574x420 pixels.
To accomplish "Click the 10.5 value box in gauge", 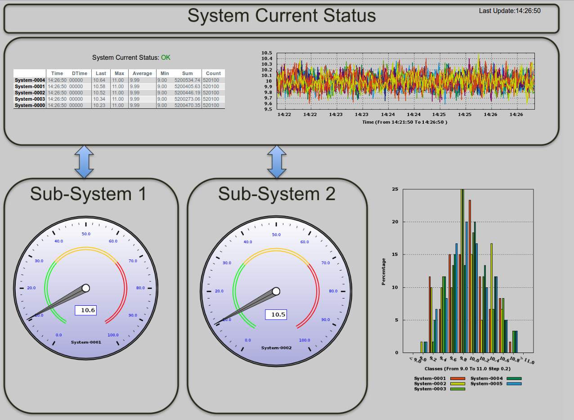I will coord(276,314).
